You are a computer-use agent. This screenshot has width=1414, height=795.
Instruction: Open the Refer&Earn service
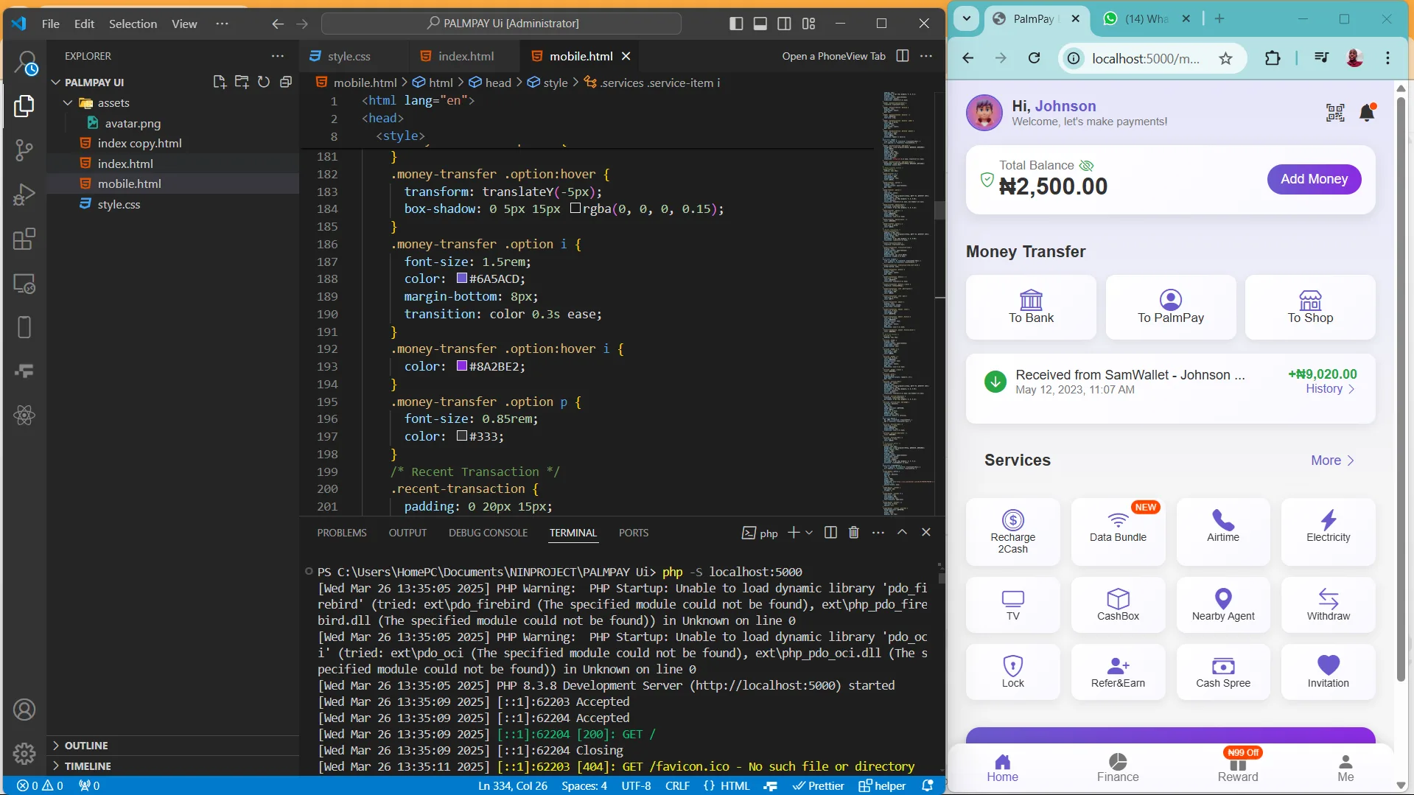1118,672
